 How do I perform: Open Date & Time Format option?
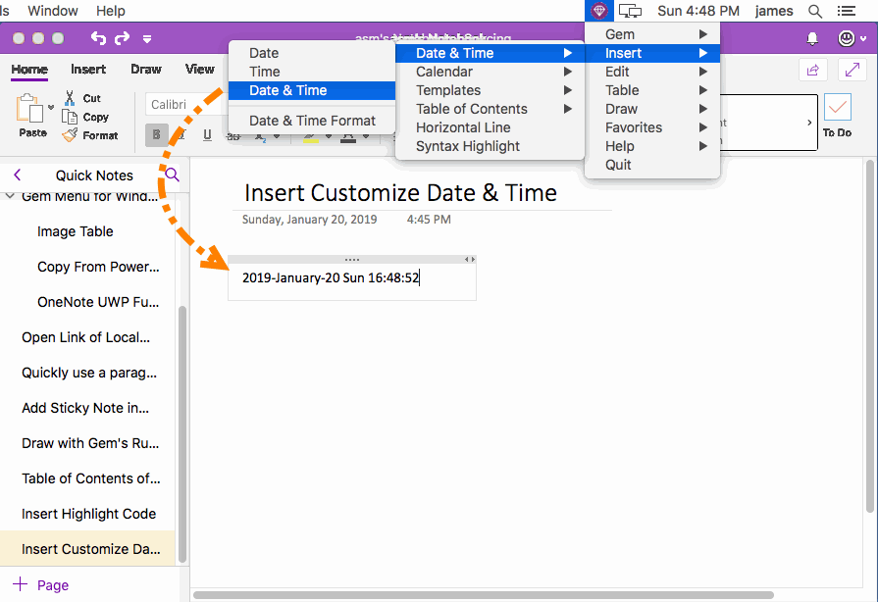[312, 121]
